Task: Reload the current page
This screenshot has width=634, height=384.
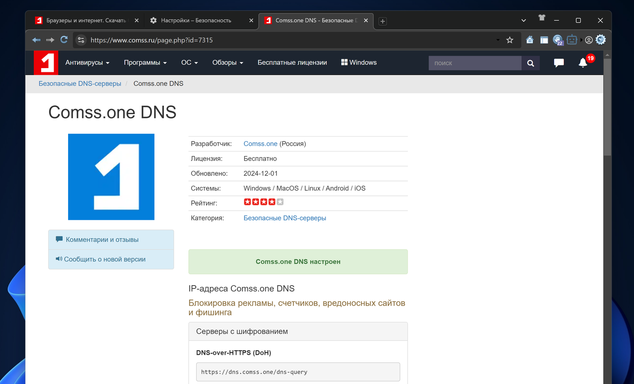Action: click(64, 40)
